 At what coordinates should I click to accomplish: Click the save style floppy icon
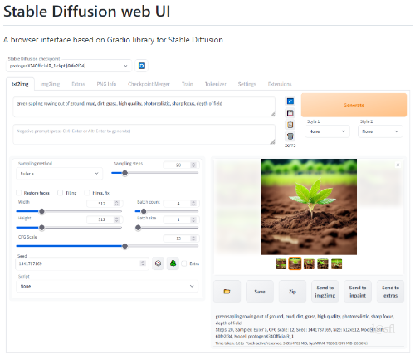point(290,113)
